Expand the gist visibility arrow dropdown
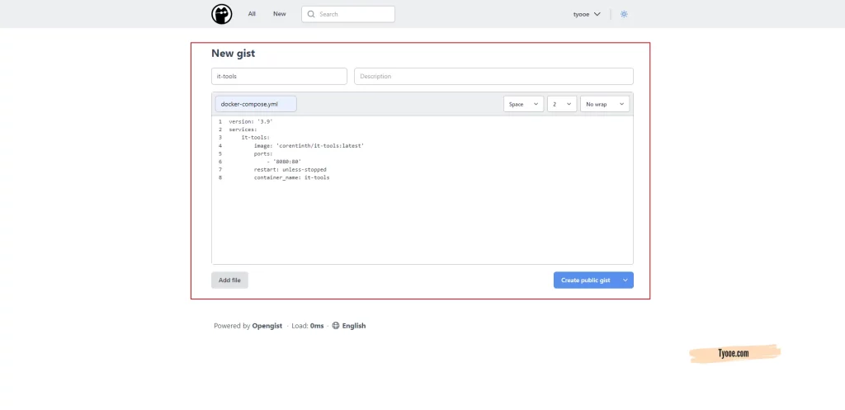 pyautogui.click(x=625, y=280)
